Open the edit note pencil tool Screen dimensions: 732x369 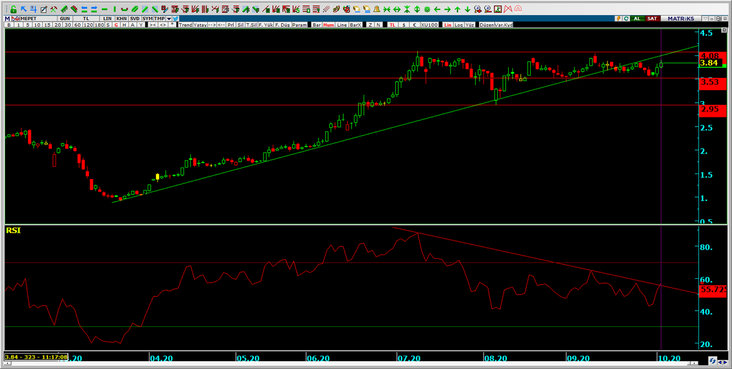click(x=44, y=9)
